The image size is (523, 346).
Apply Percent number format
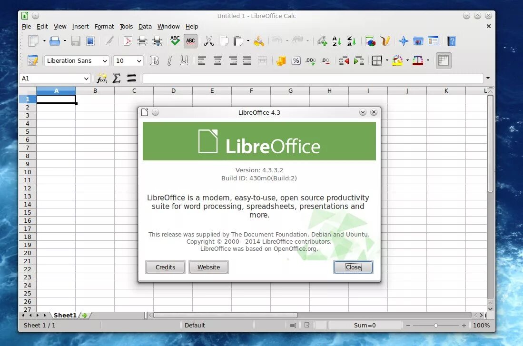pyautogui.click(x=296, y=60)
